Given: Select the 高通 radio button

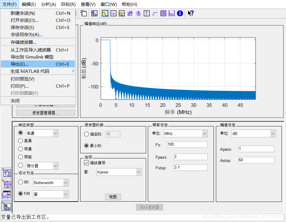Looking at the screenshot, I should tap(20, 141).
